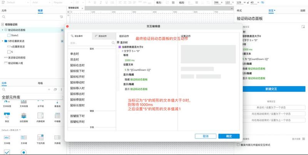Viewport: 308px width, 155px height.
Task: Open the Regular font weight dropdown
Action: point(63,3)
